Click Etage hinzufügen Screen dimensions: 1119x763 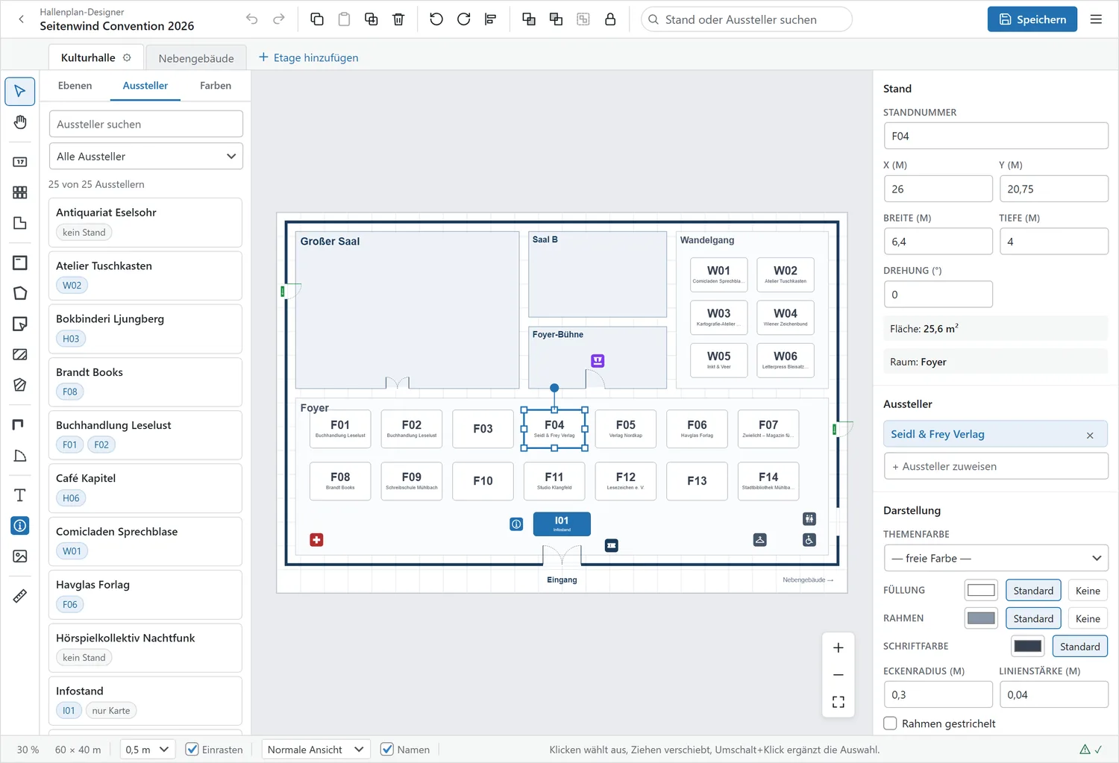tap(309, 57)
